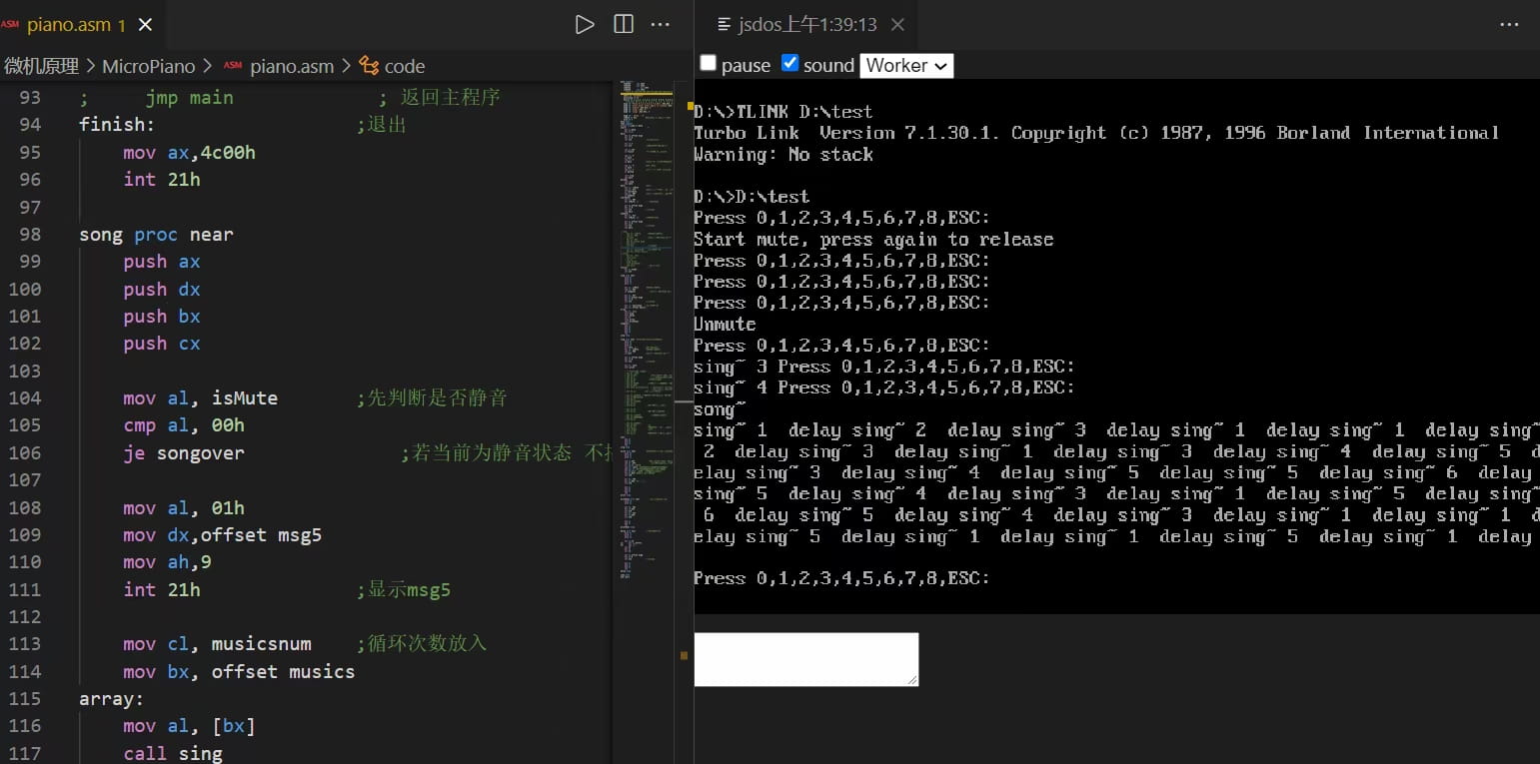1540x764 pixels.
Task: Open the jsdos panel's more actions menu
Action: click(x=1509, y=25)
